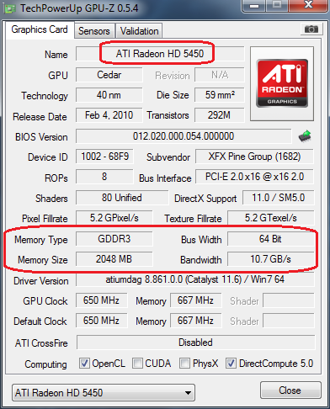Click the ATI Radeon graphics logo
Image resolution: width=330 pixels, height=409 pixels.
282,83
